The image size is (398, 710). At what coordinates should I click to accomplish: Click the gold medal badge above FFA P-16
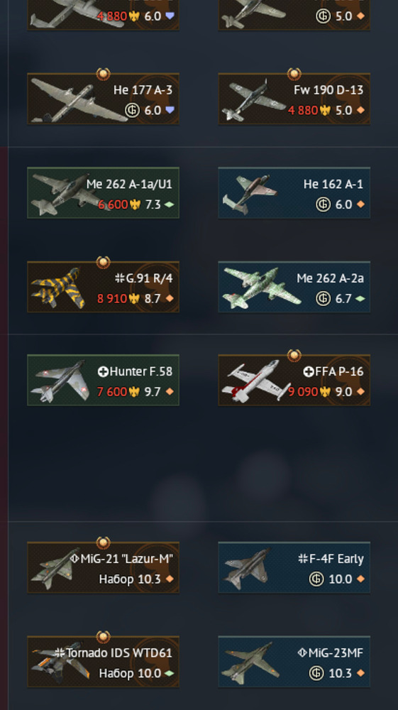pos(294,355)
